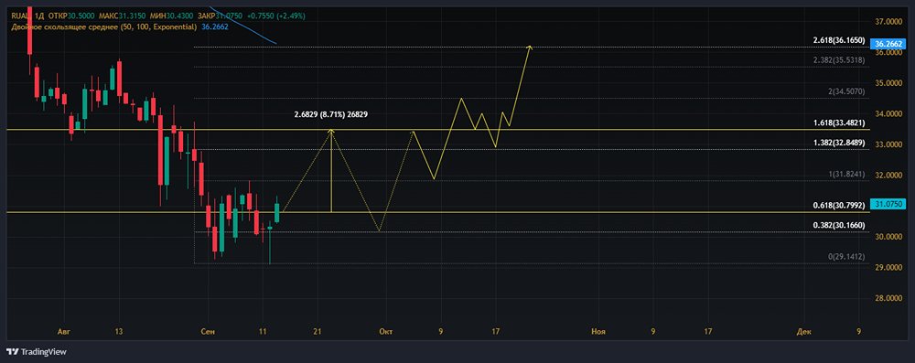Click Fibonacci level 1.618(33.4821)
The image size is (915, 363).
840,123
